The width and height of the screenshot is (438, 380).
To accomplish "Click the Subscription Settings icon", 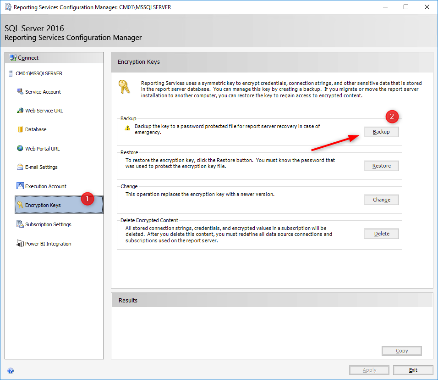I will click(20, 224).
